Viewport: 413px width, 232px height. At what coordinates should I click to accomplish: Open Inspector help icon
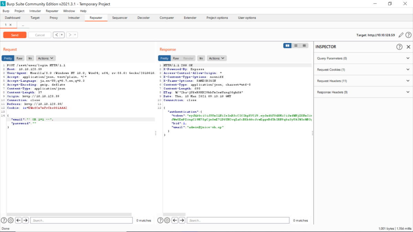point(399,47)
